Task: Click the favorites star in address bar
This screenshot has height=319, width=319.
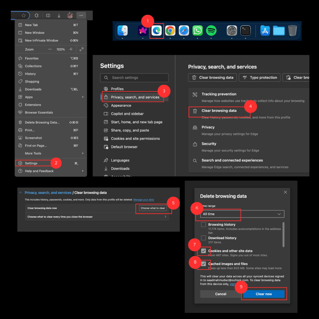Action: point(24,16)
